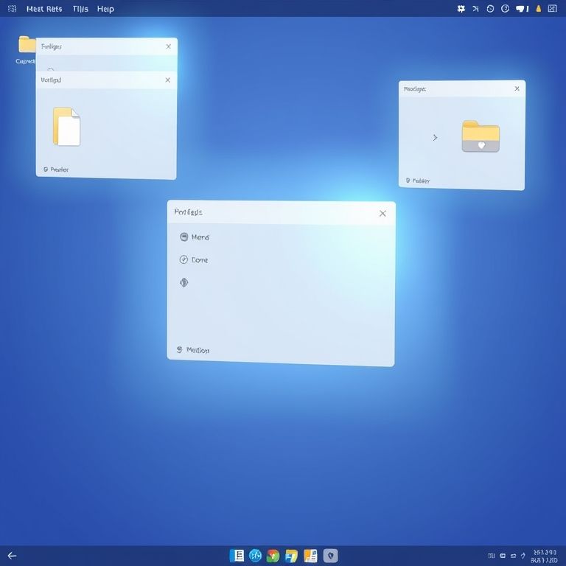Click the desktop folder icon at top-left
The height and width of the screenshot is (566, 566).
[27, 44]
